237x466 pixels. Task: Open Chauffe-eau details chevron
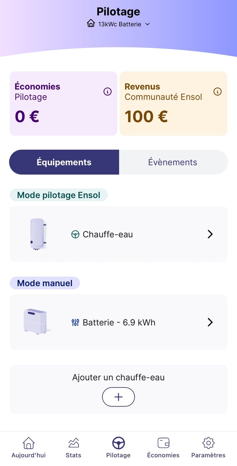(210, 234)
